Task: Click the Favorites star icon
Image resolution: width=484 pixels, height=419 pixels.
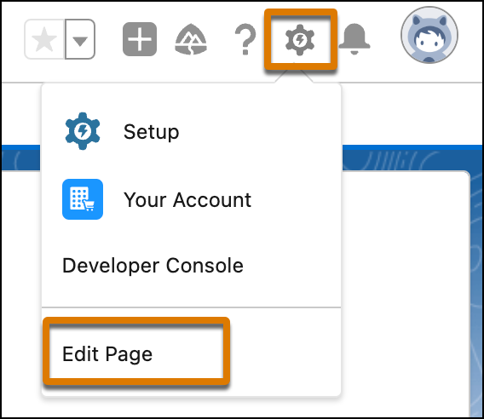Action: pos(45,39)
